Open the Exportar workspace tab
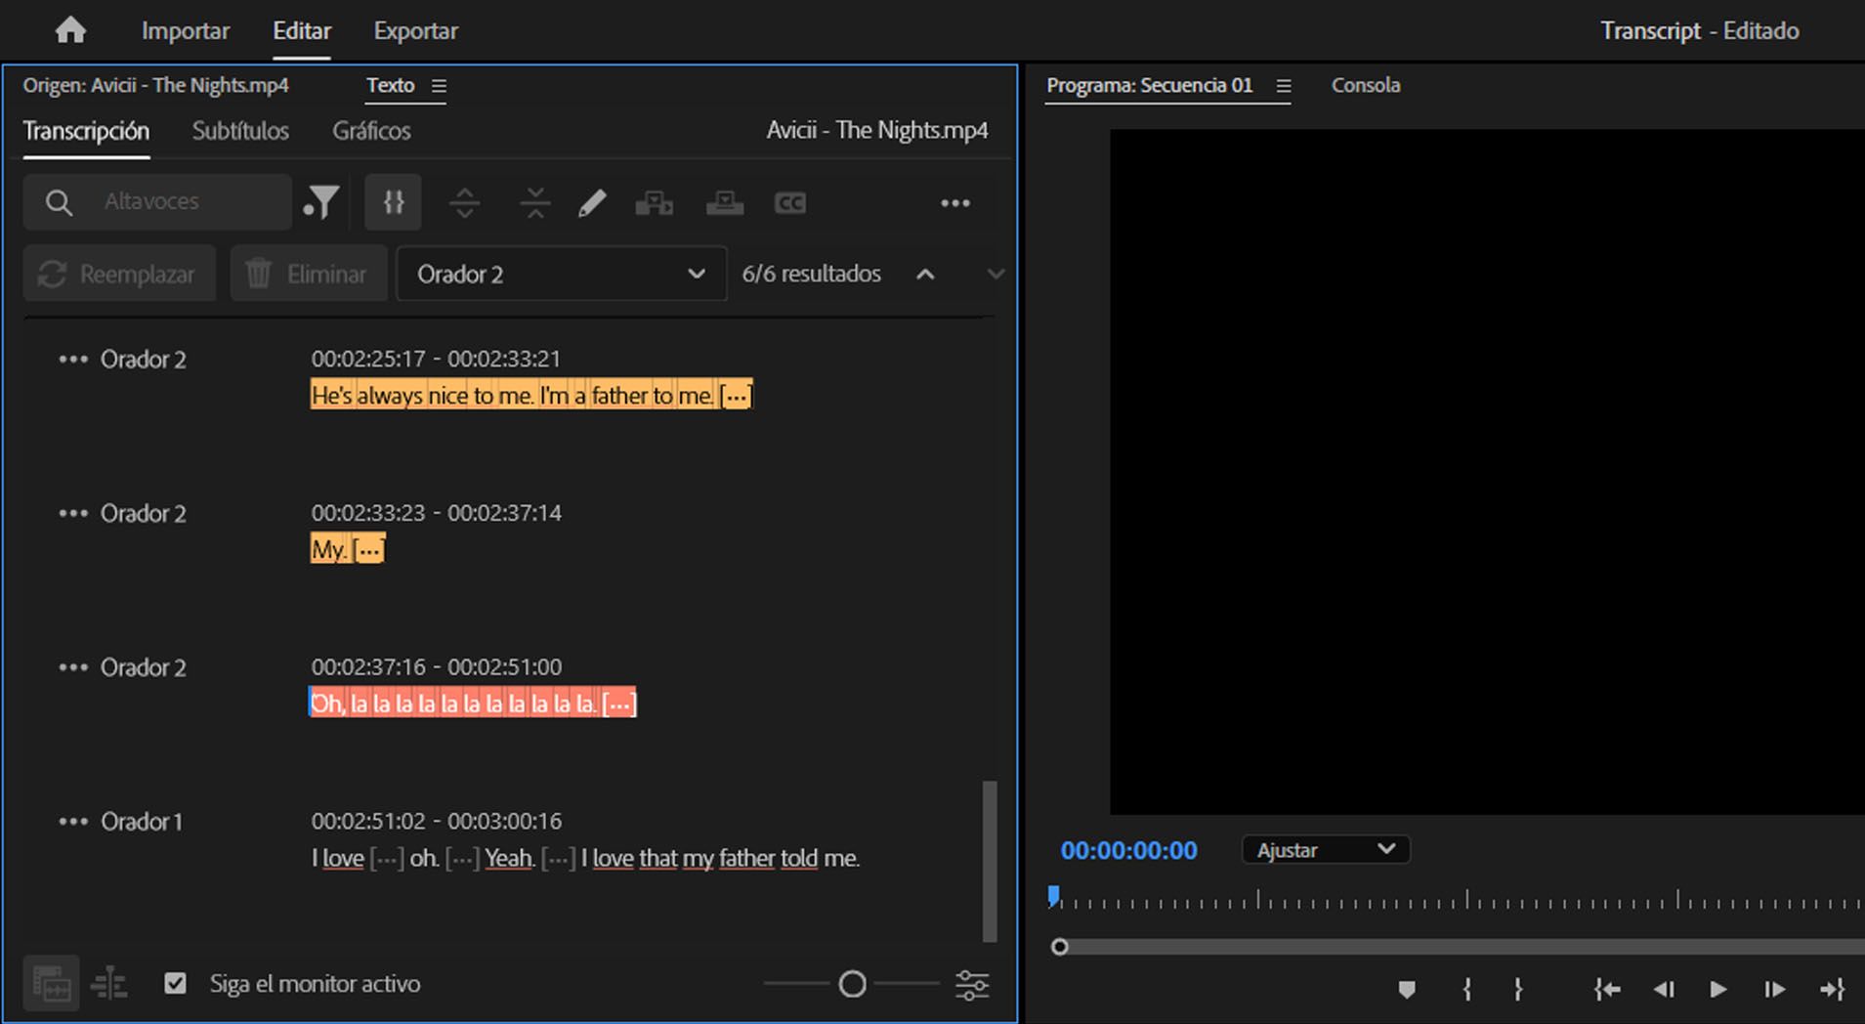The height and width of the screenshot is (1024, 1865). [416, 30]
